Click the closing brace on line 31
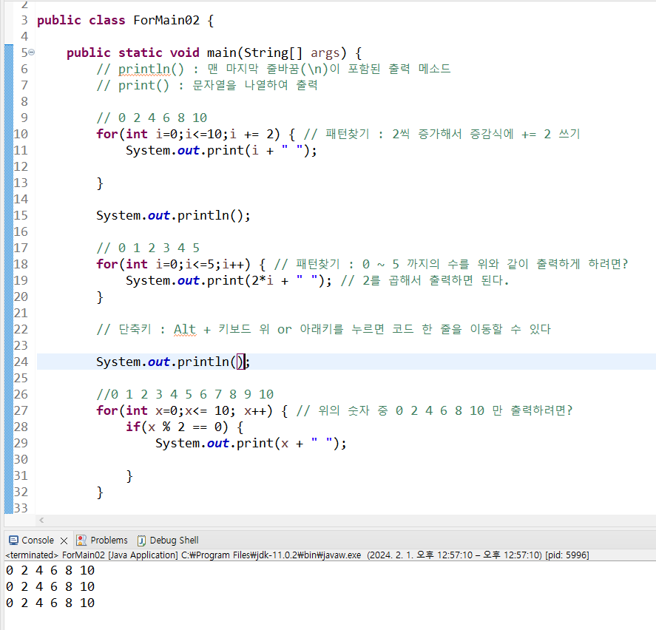This screenshot has height=630, width=656. pyautogui.click(x=129, y=476)
